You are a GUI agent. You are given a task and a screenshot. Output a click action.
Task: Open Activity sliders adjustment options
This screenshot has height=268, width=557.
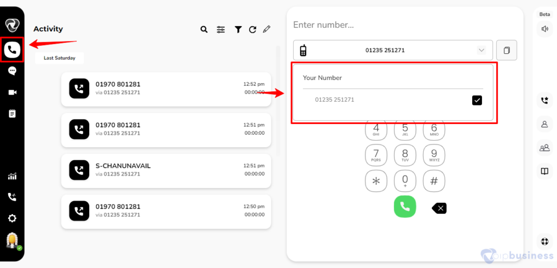pos(221,30)
